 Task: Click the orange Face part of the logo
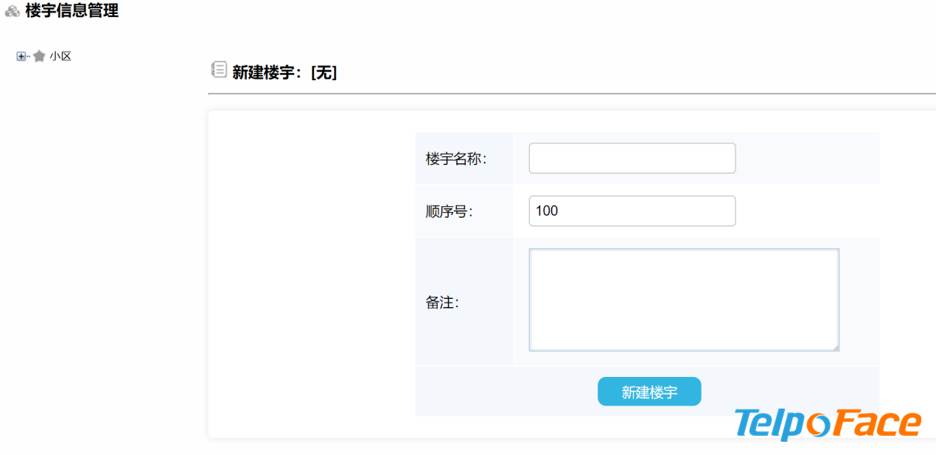876,423
